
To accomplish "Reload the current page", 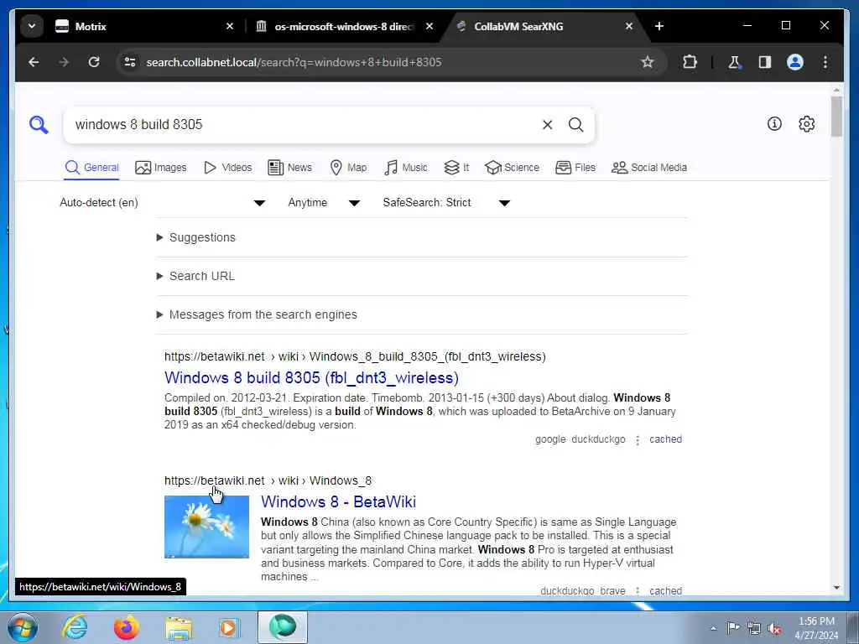I will 94,62.
